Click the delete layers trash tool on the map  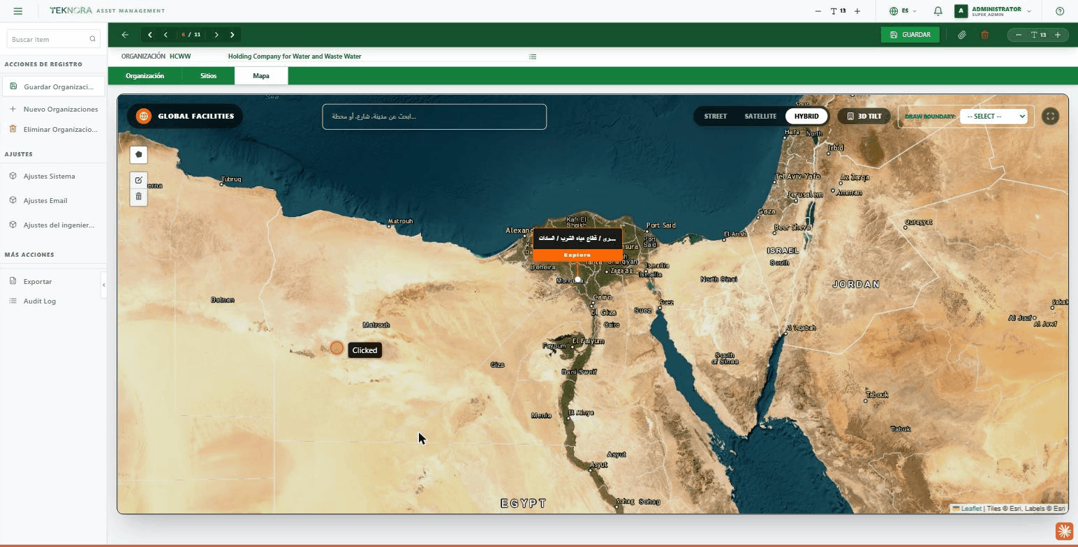138,197
